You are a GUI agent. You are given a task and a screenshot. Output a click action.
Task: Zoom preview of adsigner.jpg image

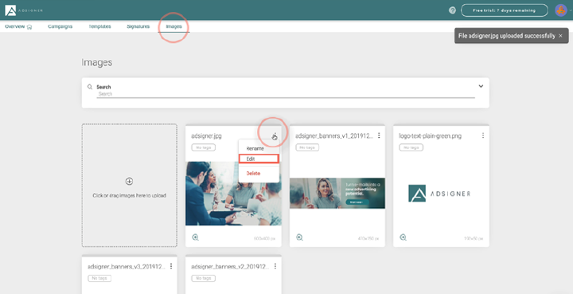[196, 237]
